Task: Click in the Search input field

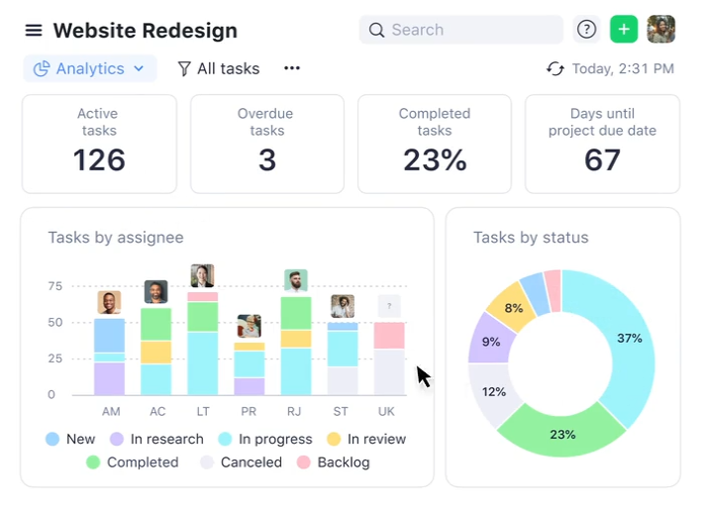Action: [x=460, y=30]
